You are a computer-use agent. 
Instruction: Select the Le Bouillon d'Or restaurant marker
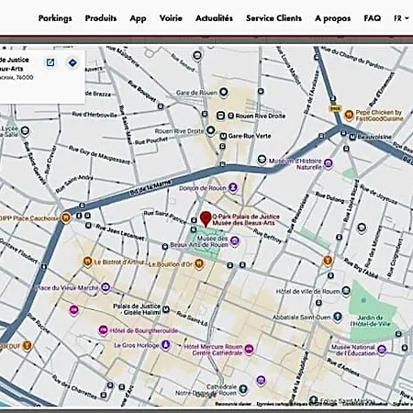click(199, 263)
